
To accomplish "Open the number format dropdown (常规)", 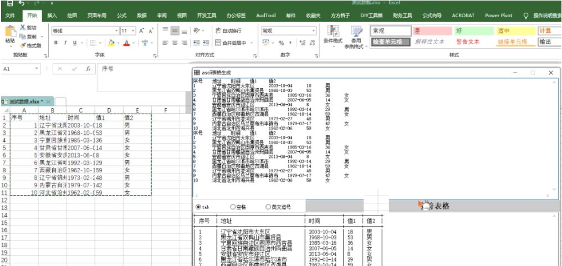I will click(314, 31).
